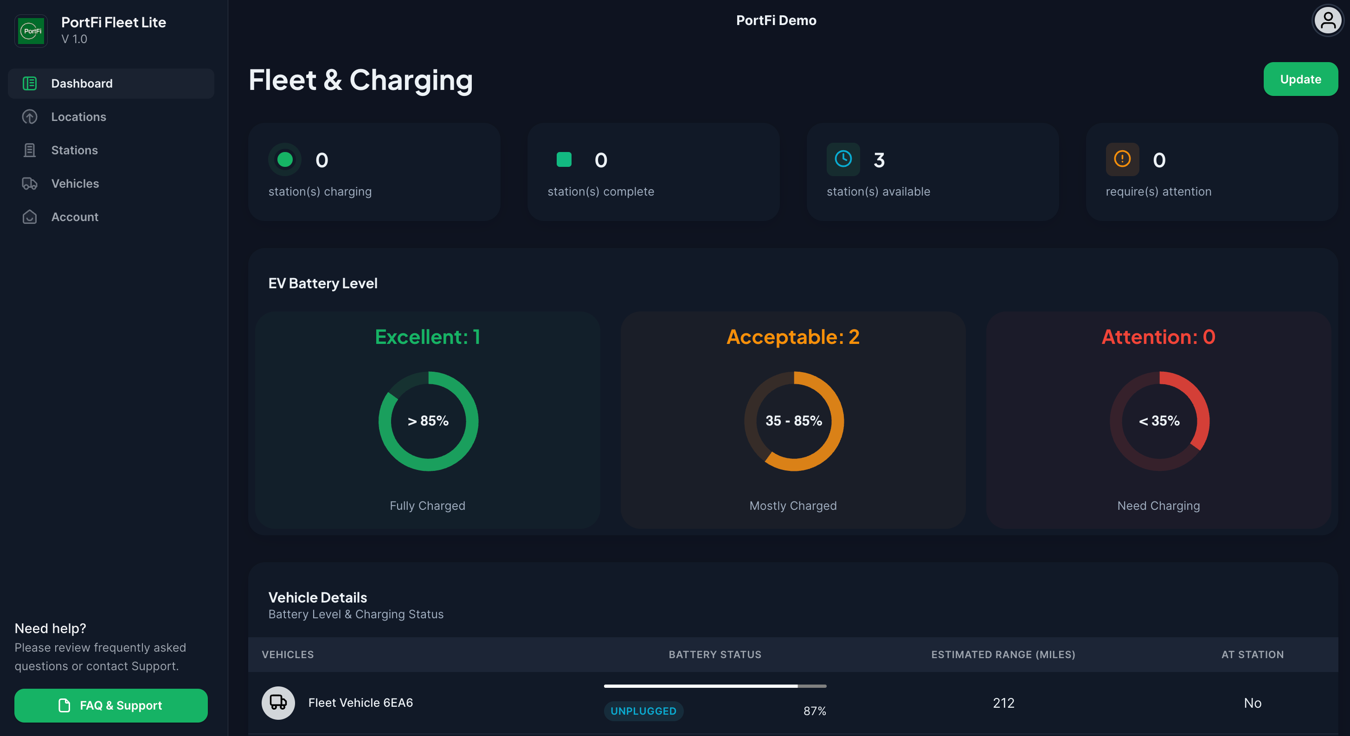The height and width of the screenshot is (736, 1350).
Task: Open the user profile avatar icon
Action: (x=1327, y=21)
